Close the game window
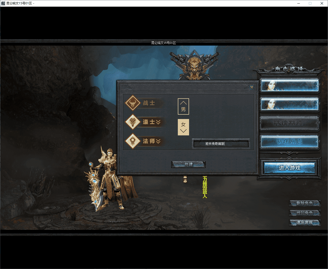This screenshot has height=269, width=328. [x=322, y=3]
